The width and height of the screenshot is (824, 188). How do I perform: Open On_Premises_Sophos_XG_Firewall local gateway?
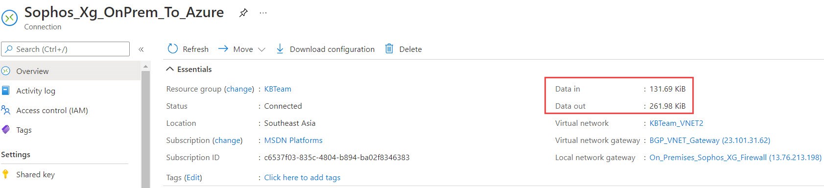click(735, 157)
